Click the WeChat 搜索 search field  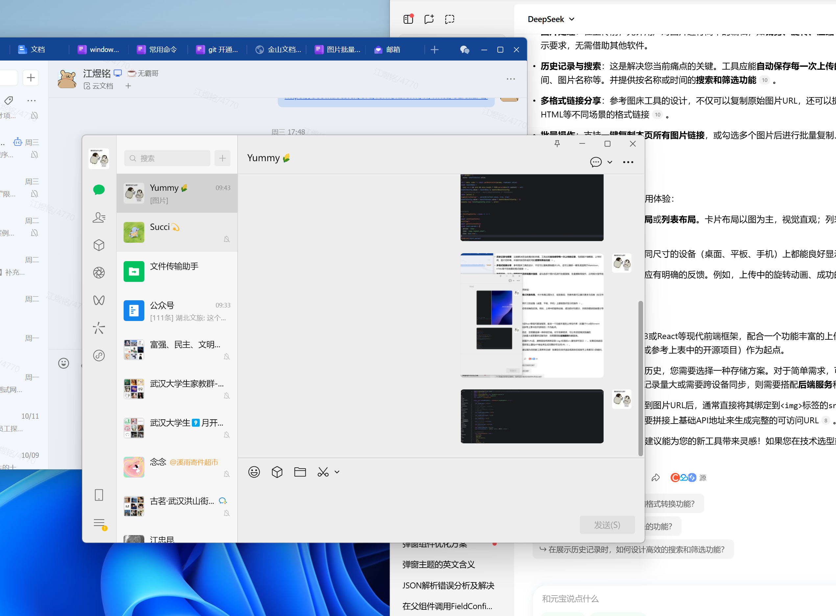(x=167, y=158)
